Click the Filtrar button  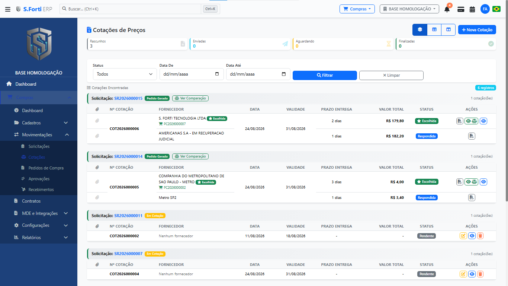click(325, 75)
